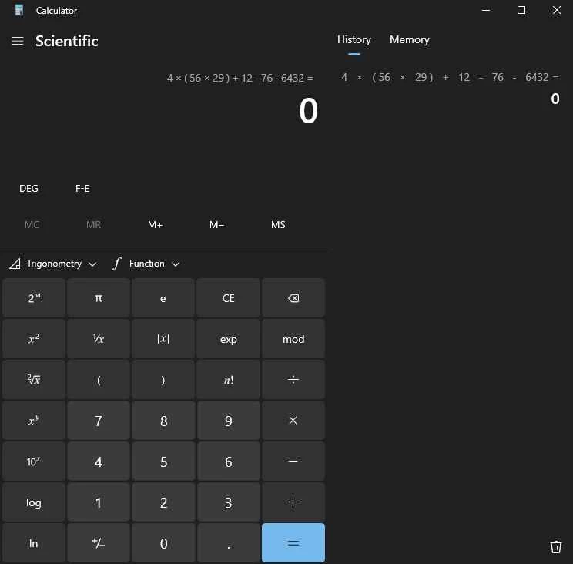Screen dimensions: 573x564
Task: Switch angle unit using DEG toggle
Action: [x=28, y=189]
